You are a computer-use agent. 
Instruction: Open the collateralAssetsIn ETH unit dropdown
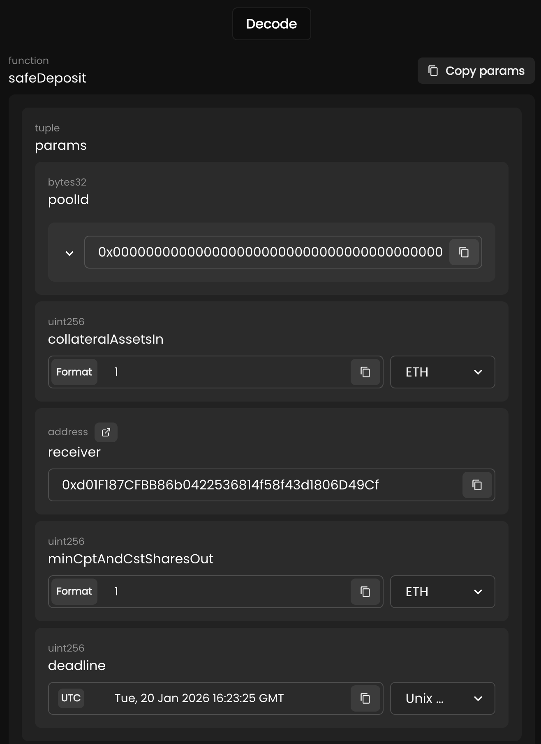point(442,372)
